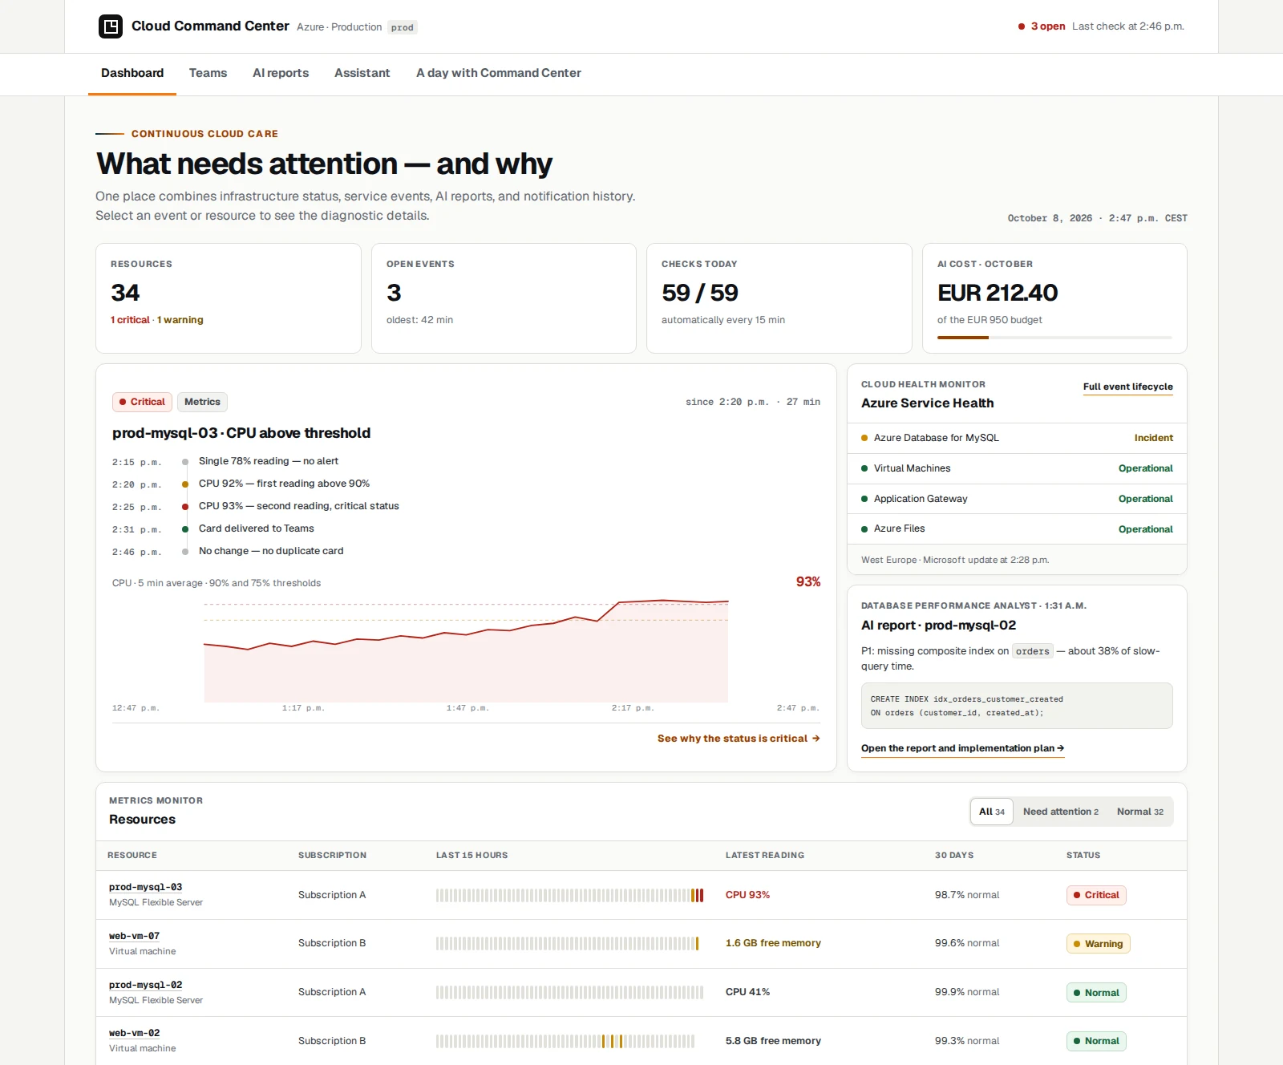
Task: Open the web-vm-02 resource link
Action: pos(134,1033)
